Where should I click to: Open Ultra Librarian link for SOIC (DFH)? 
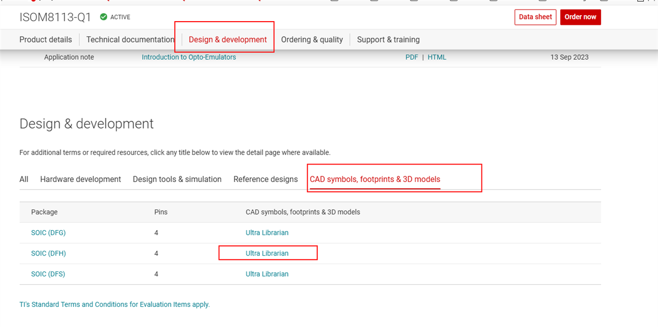(x=267, y=253)
